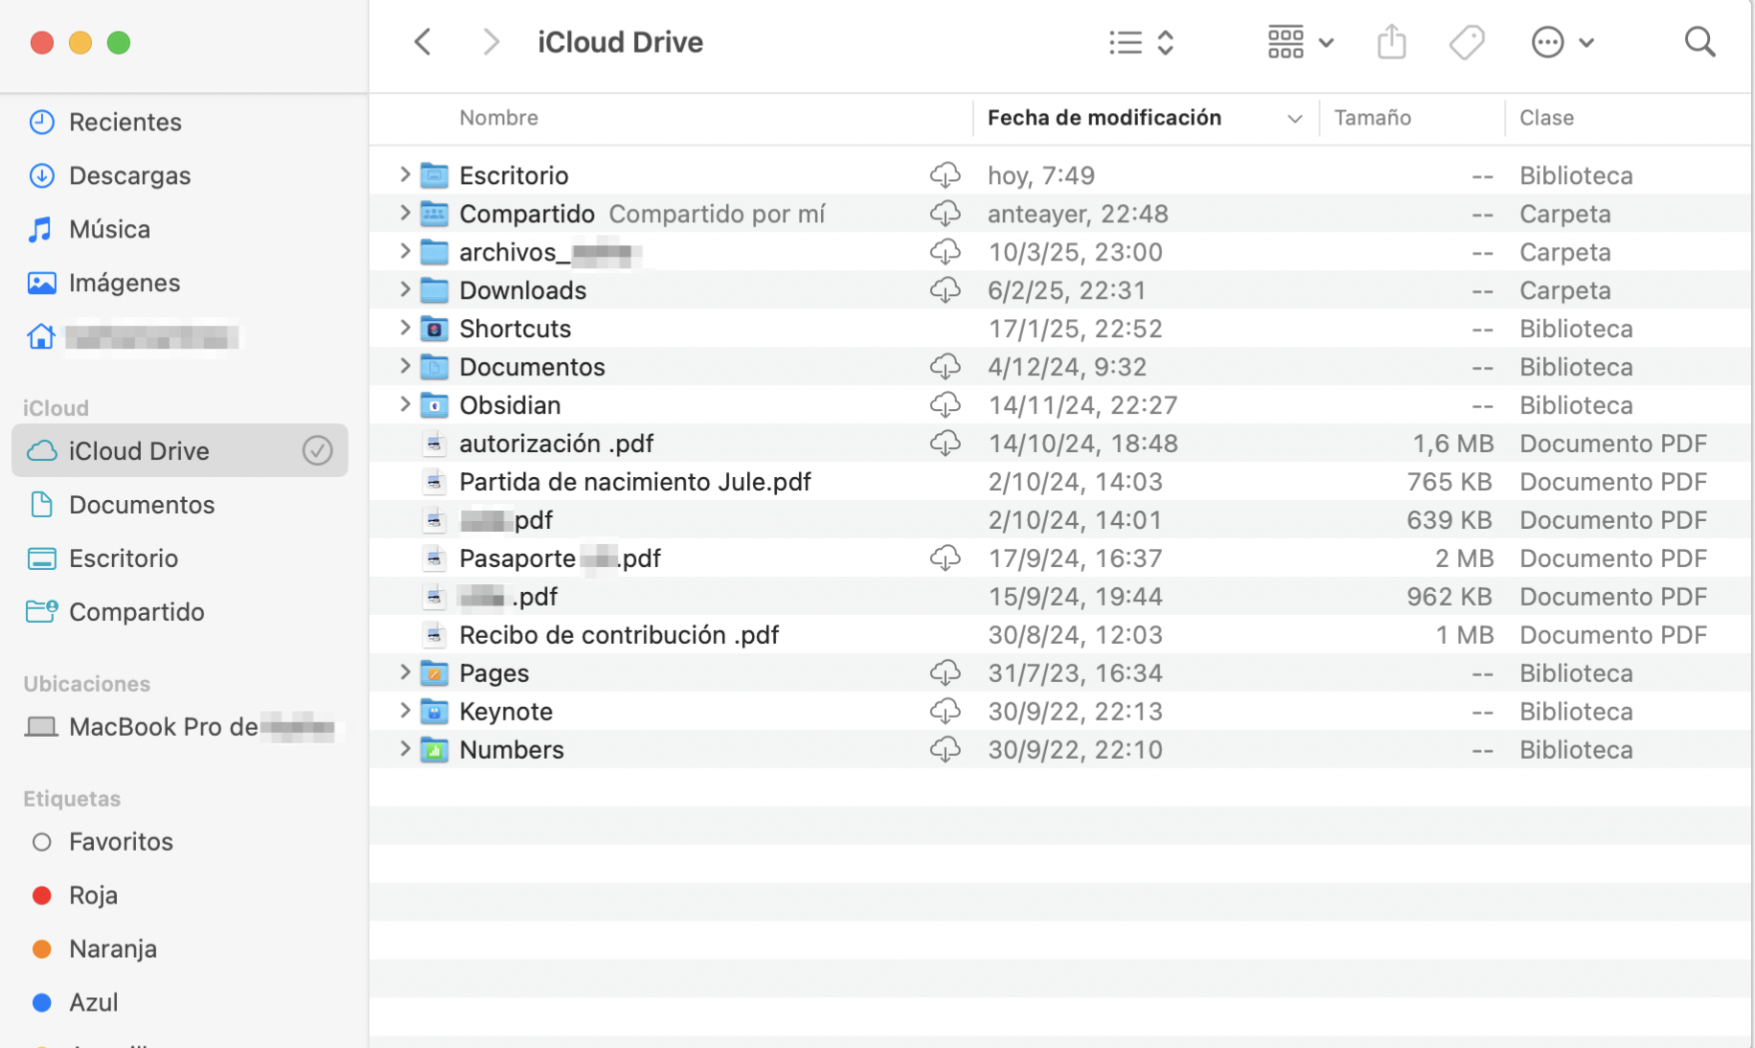The image size is (1755, 1048).
Task: Expand the Escritorio folder disclosure triangle
Action: pos(404,174)
